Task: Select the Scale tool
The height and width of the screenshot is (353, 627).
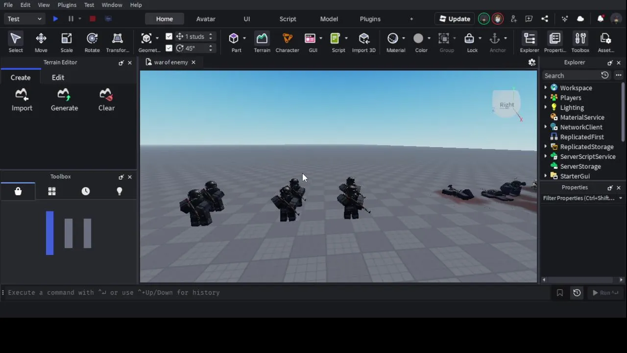Action: pyautogui.click(x=67, y=42)
